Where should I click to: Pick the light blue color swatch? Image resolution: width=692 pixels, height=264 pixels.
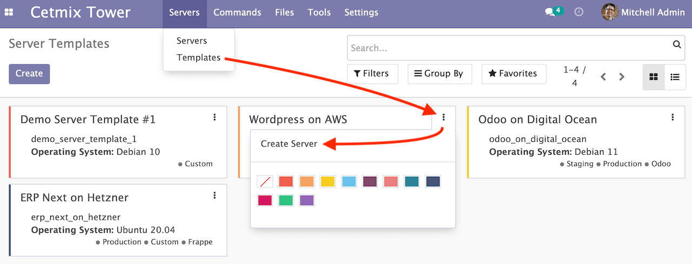[x=349, y=182]
